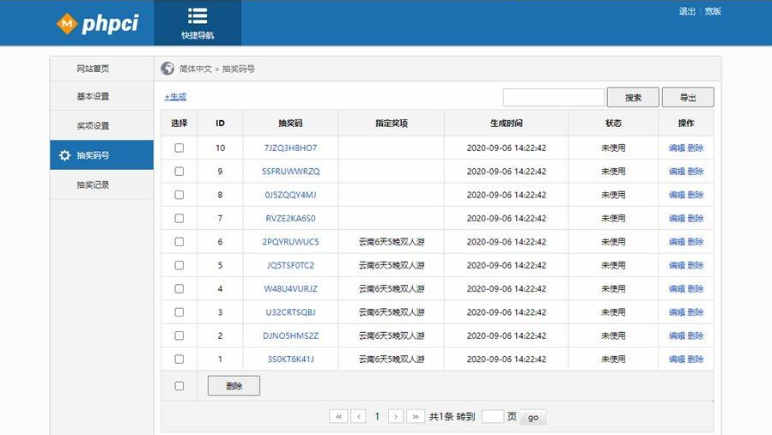Tick the checkbox for row ID 7
The image size is (772, 435).
[179, 218]
